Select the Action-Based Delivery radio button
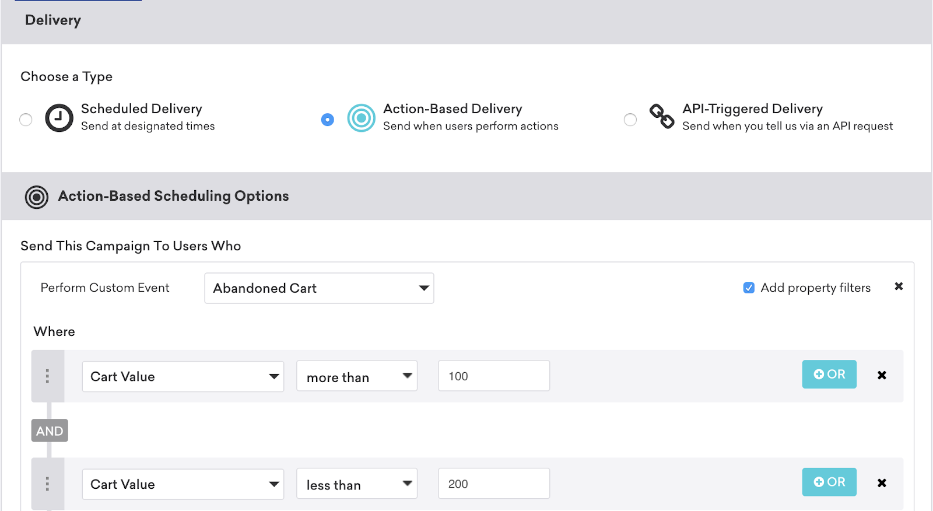933x511 pixels. click(328, 120)
